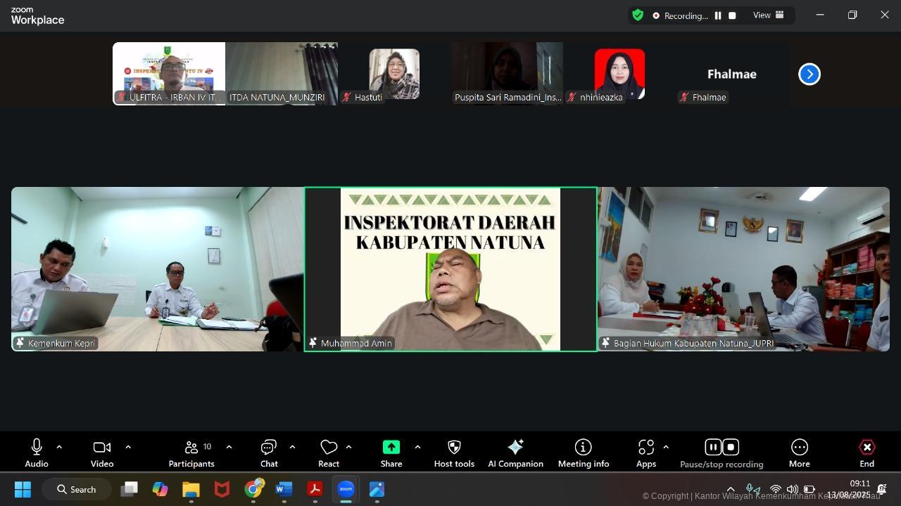Image resolution: width=901 pixels, height=506 pixels.
Task: Open the Host tools shield icon
Action: [x=454, y=448]
